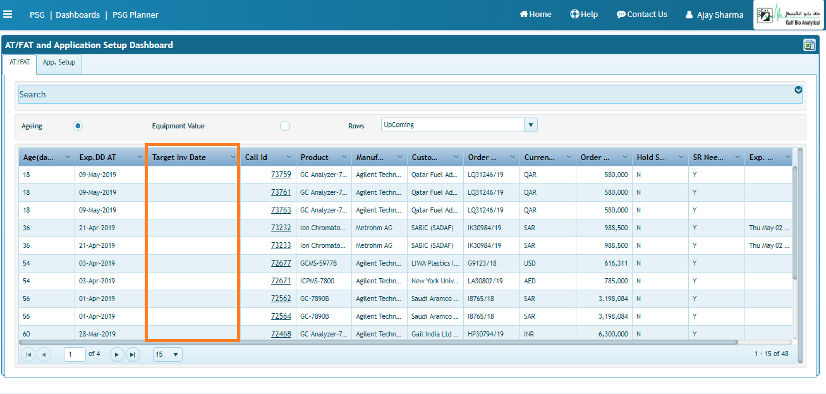Open SR Needed column menu arrow

click(737, 157)
